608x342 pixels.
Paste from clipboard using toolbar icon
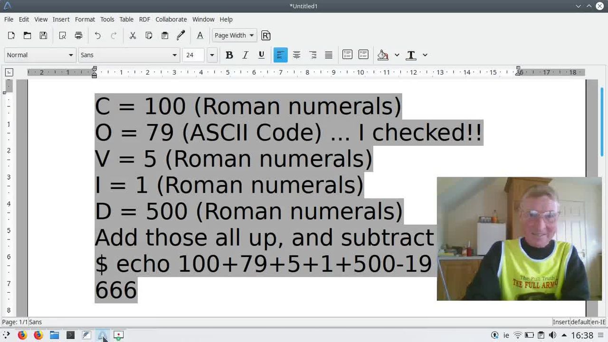pyautogui.click(x=165, y=36)
